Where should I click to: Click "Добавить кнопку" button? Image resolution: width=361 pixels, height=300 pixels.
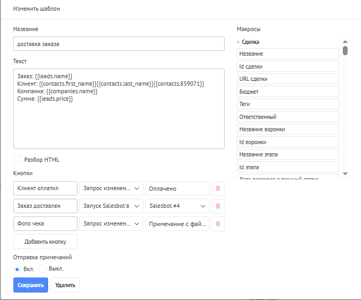pos(45,242)
